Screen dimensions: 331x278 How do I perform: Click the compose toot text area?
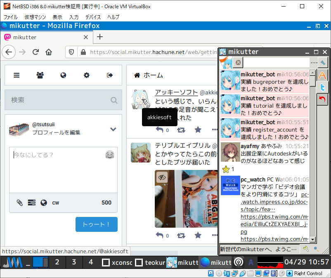point(63,170)
